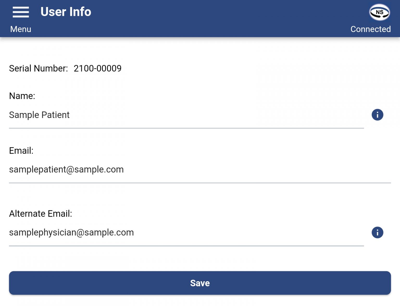This screenshot has width=400, height=306.
Task: Open the hamburger menu icon
Action: (x=21, y=12)
